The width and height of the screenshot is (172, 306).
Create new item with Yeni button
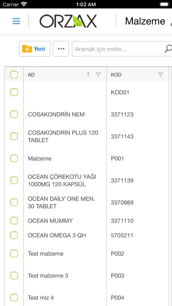pyautogui.click(x=35, y=49)
